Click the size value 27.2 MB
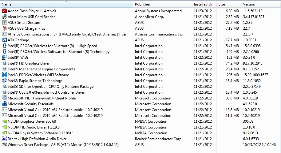The width and height of the screenshot is (281, 153). click(232, 22)
